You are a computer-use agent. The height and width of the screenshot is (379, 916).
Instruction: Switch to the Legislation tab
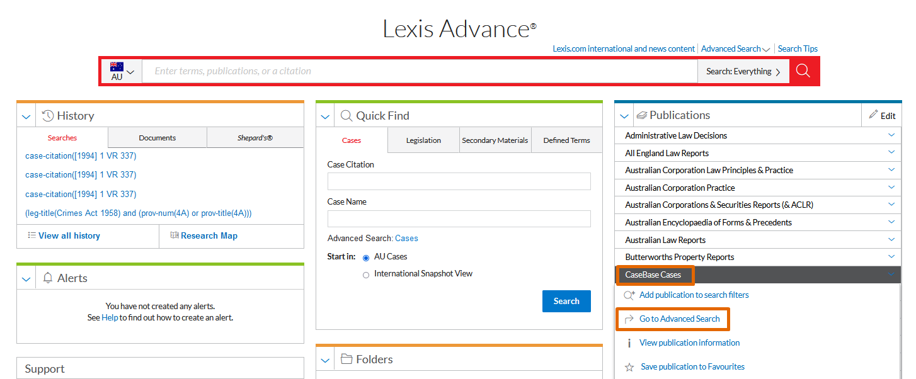(423, 140)
